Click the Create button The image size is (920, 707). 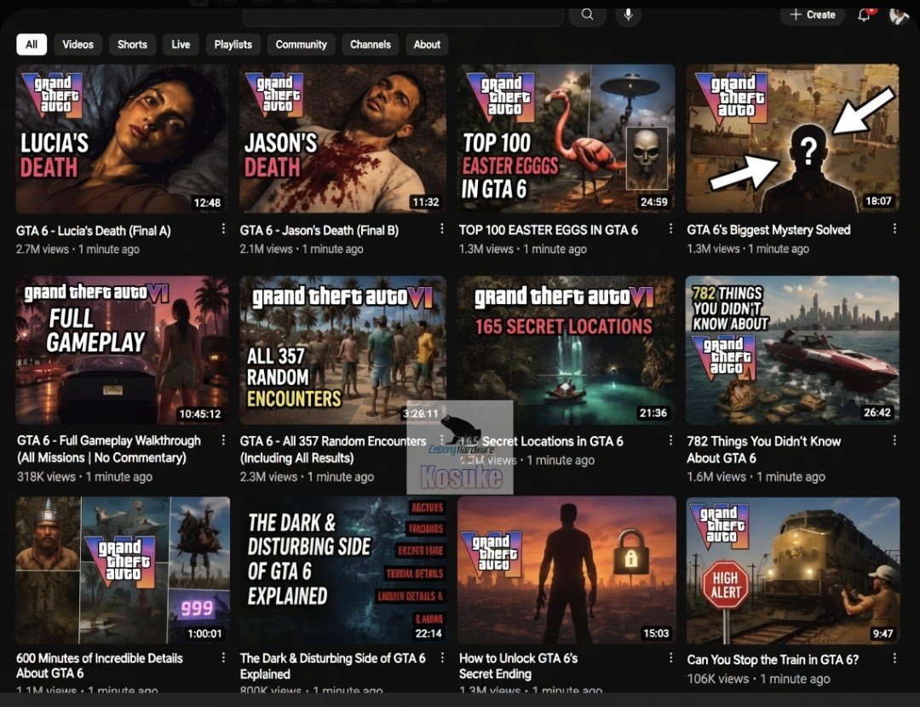point(813,14)
